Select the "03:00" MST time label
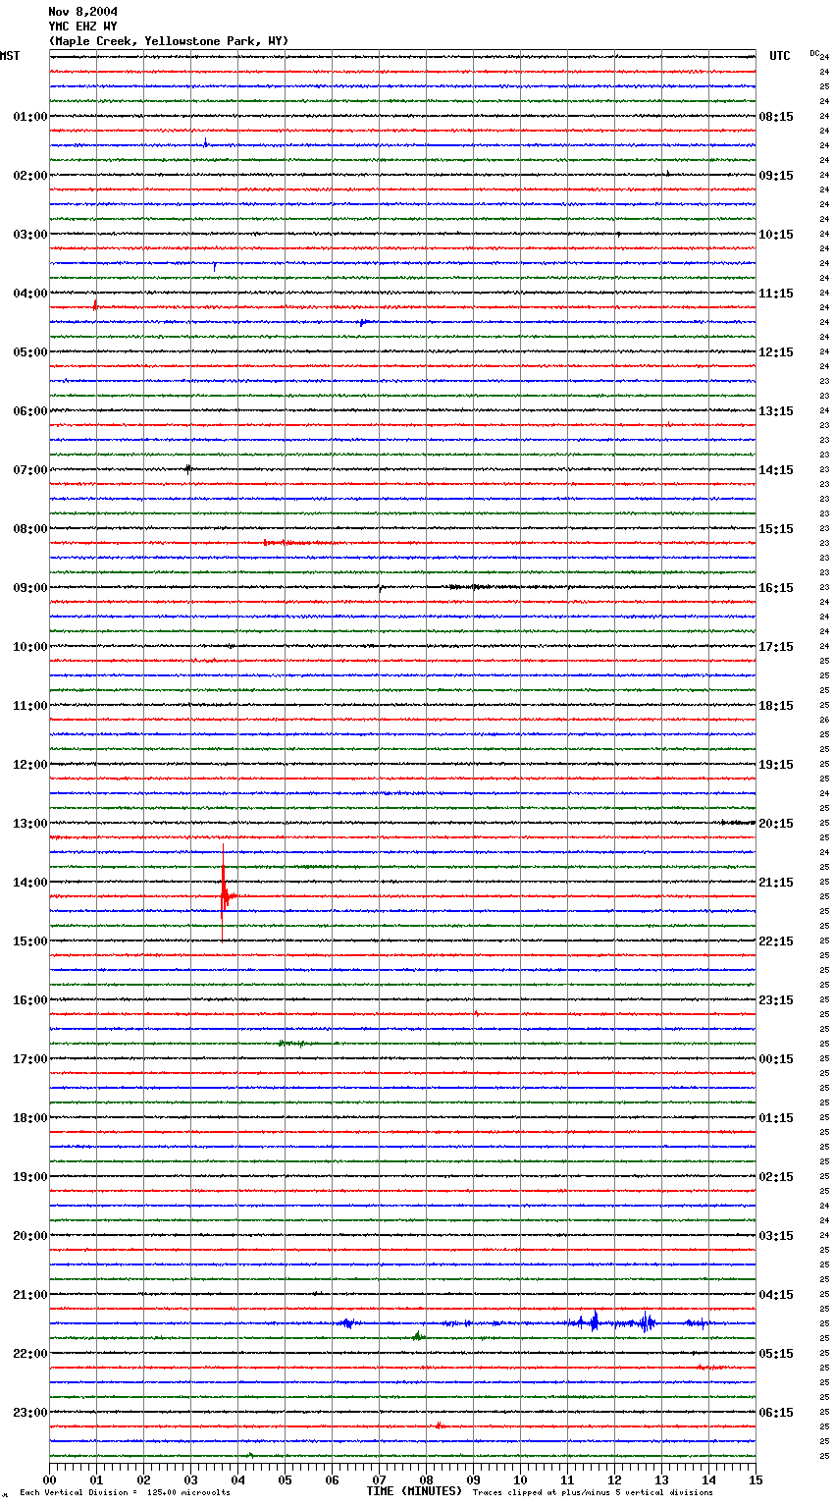This screenshot has width=834, height=1506. click(30, 235)
